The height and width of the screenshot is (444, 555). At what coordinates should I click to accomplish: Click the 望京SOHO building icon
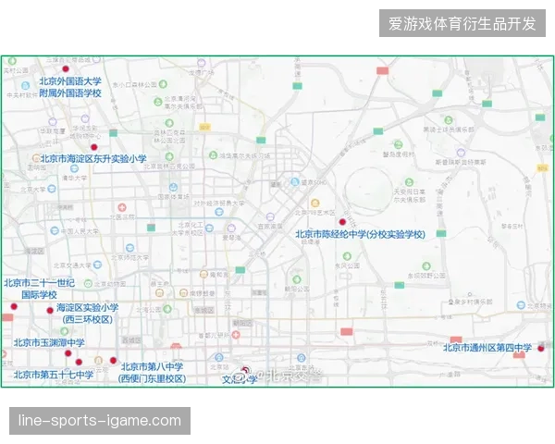pyautogui.click(x=294, y=182)
